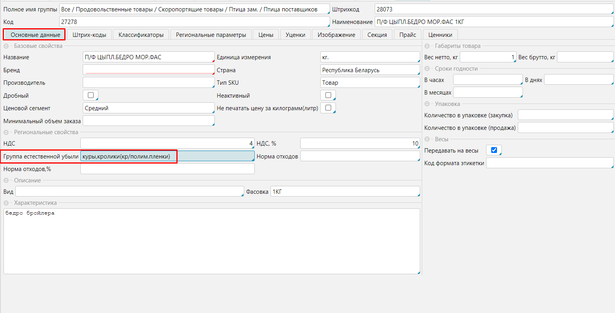Collapse the Сроки годности section
This screenshot has width=615, height=313.
click(x=427, y=69)
